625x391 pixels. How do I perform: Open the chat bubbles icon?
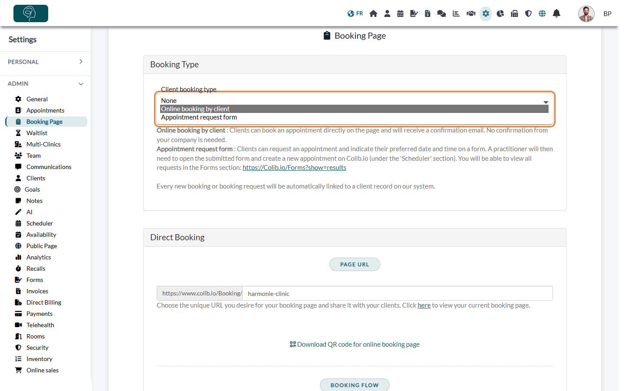tap(441, 13)
